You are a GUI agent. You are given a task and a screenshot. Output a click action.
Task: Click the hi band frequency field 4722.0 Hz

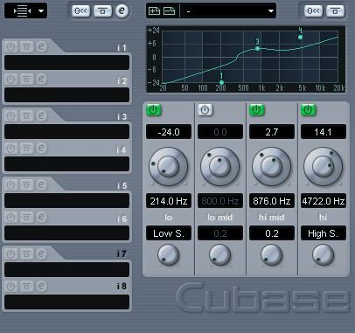tap(324, 201)
